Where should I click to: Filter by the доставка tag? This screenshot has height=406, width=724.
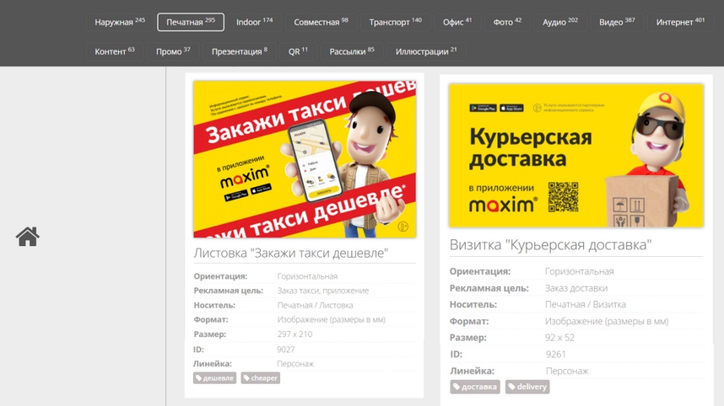coord(475,387)
